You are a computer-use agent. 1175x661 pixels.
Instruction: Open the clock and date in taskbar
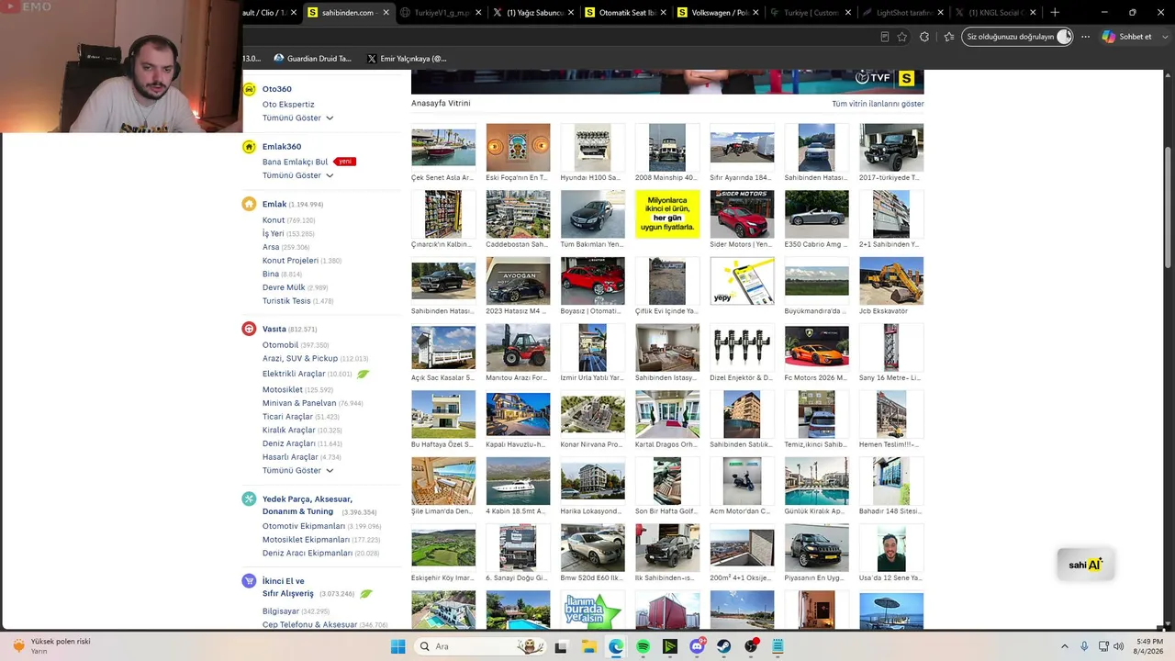1149,646
